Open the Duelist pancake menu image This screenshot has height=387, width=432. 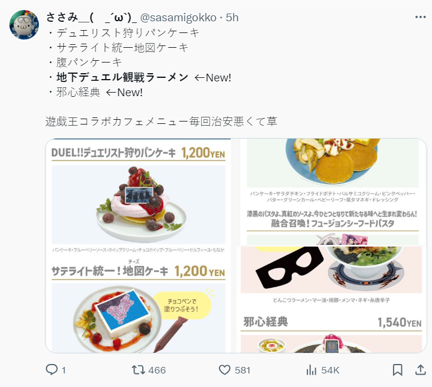(138, 245)
